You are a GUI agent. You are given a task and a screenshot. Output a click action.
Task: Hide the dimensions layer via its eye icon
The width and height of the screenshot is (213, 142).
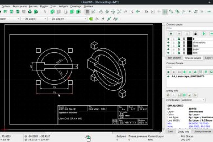pos(169,42)
